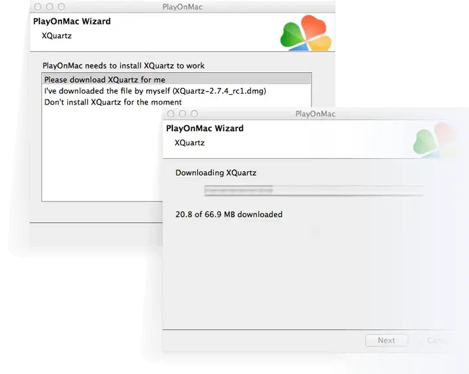The image size is (469, 374).
Task: Minimize the back PlayOnMac wizard window
Action: pos(50,6)
